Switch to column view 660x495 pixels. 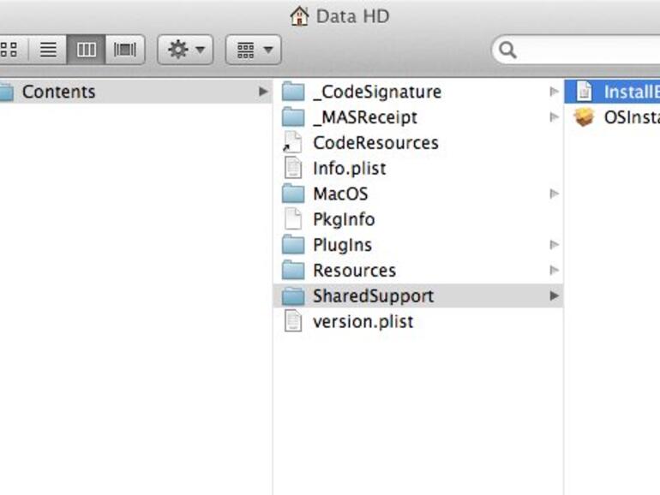point(87,50)
